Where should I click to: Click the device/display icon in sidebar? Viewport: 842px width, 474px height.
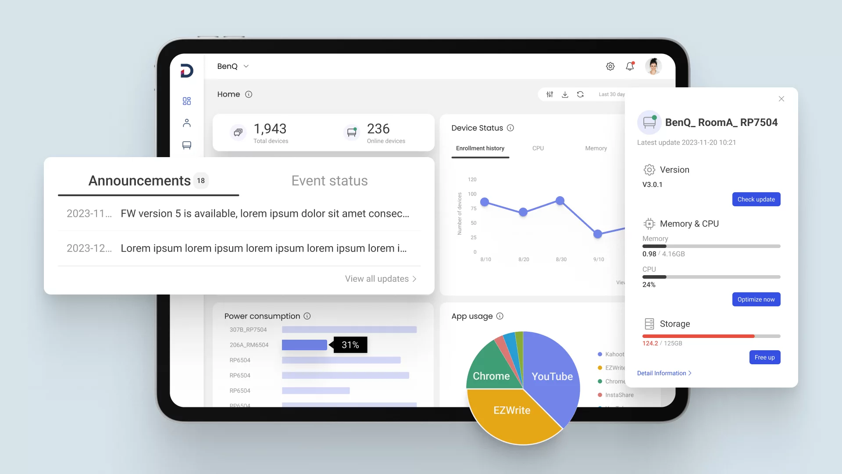(x=186, y=146)
